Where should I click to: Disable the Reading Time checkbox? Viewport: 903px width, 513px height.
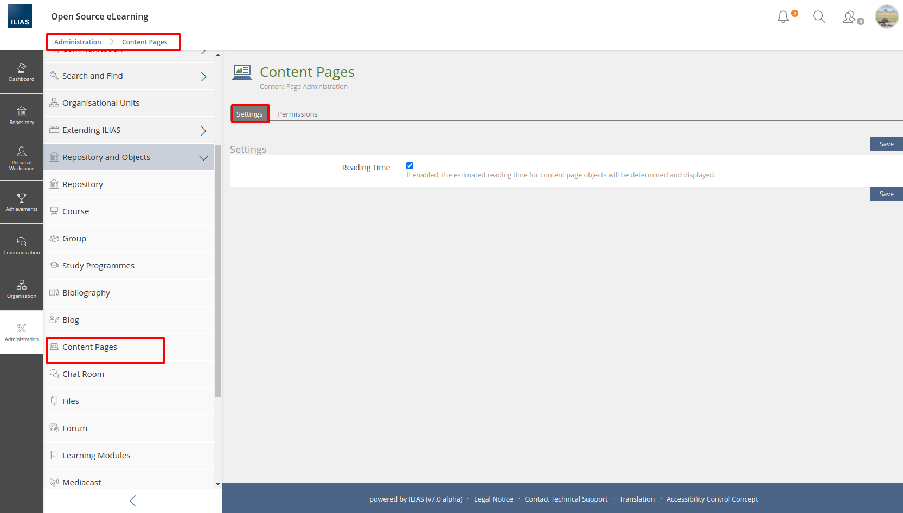point(409,166)
